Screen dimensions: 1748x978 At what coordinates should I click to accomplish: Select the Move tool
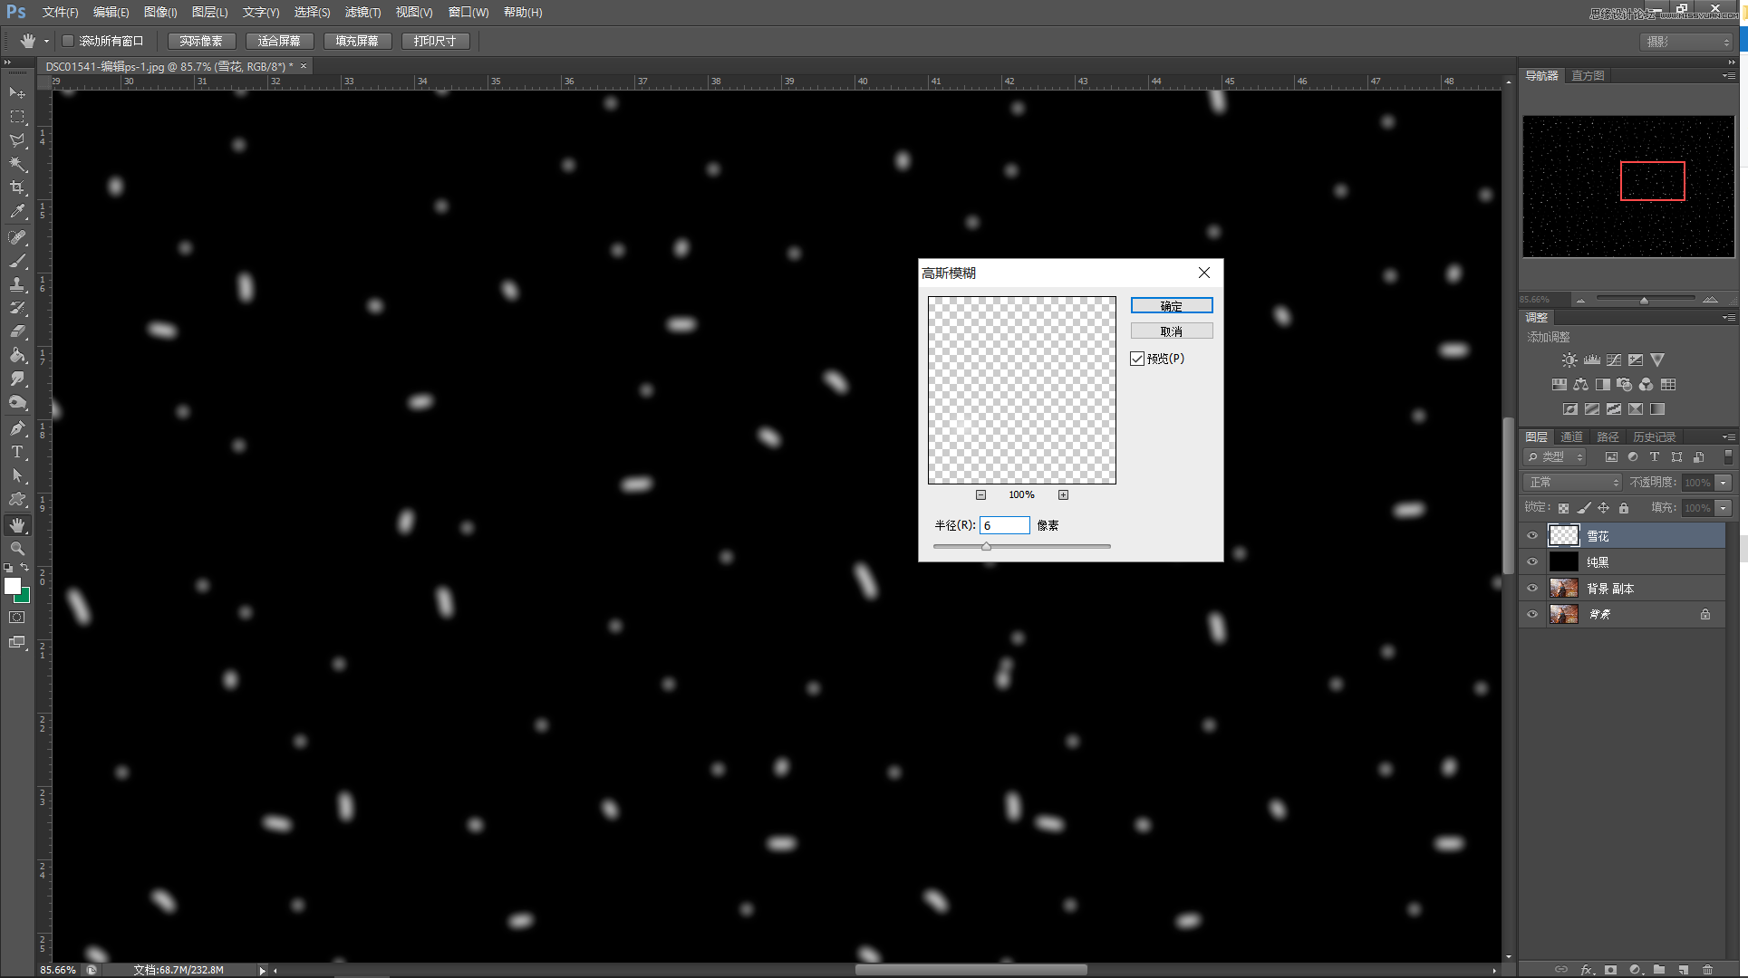coord(17,92)
